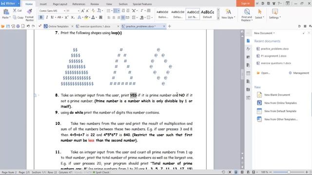Click the Sign in button

[x=245, y=3]
